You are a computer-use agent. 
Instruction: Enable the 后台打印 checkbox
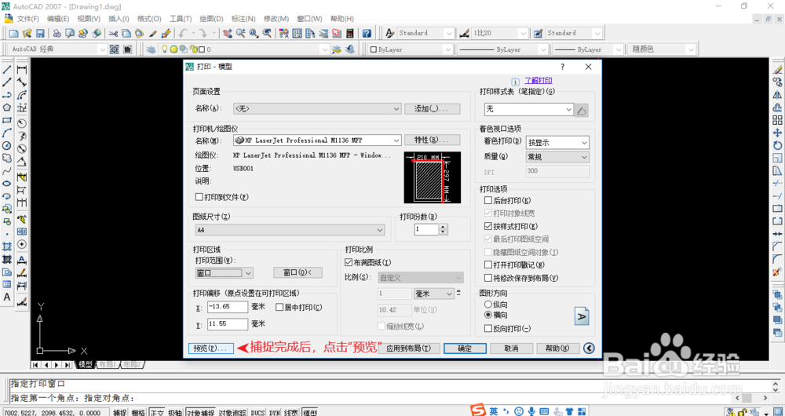tap(488, 200)
